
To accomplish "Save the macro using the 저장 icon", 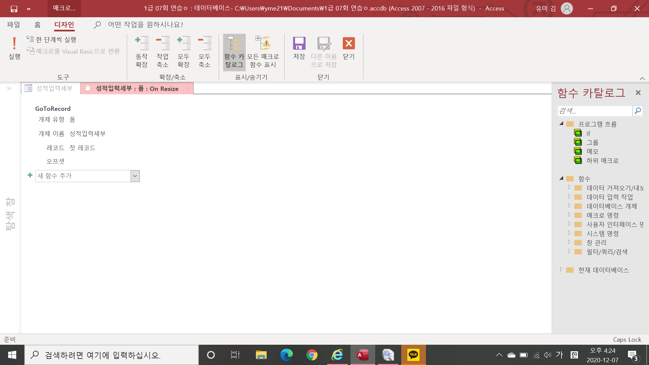I will click(299, 44).
